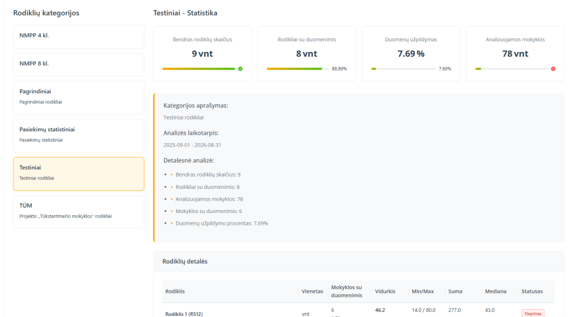Click the Duomenų užpildymas progress bar
The height and width of the screenshot is (317, 573).
coord(403,69)
